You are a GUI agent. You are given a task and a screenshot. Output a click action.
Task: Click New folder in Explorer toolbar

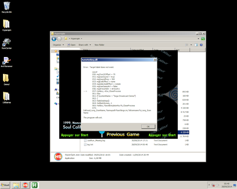point(99,45)
